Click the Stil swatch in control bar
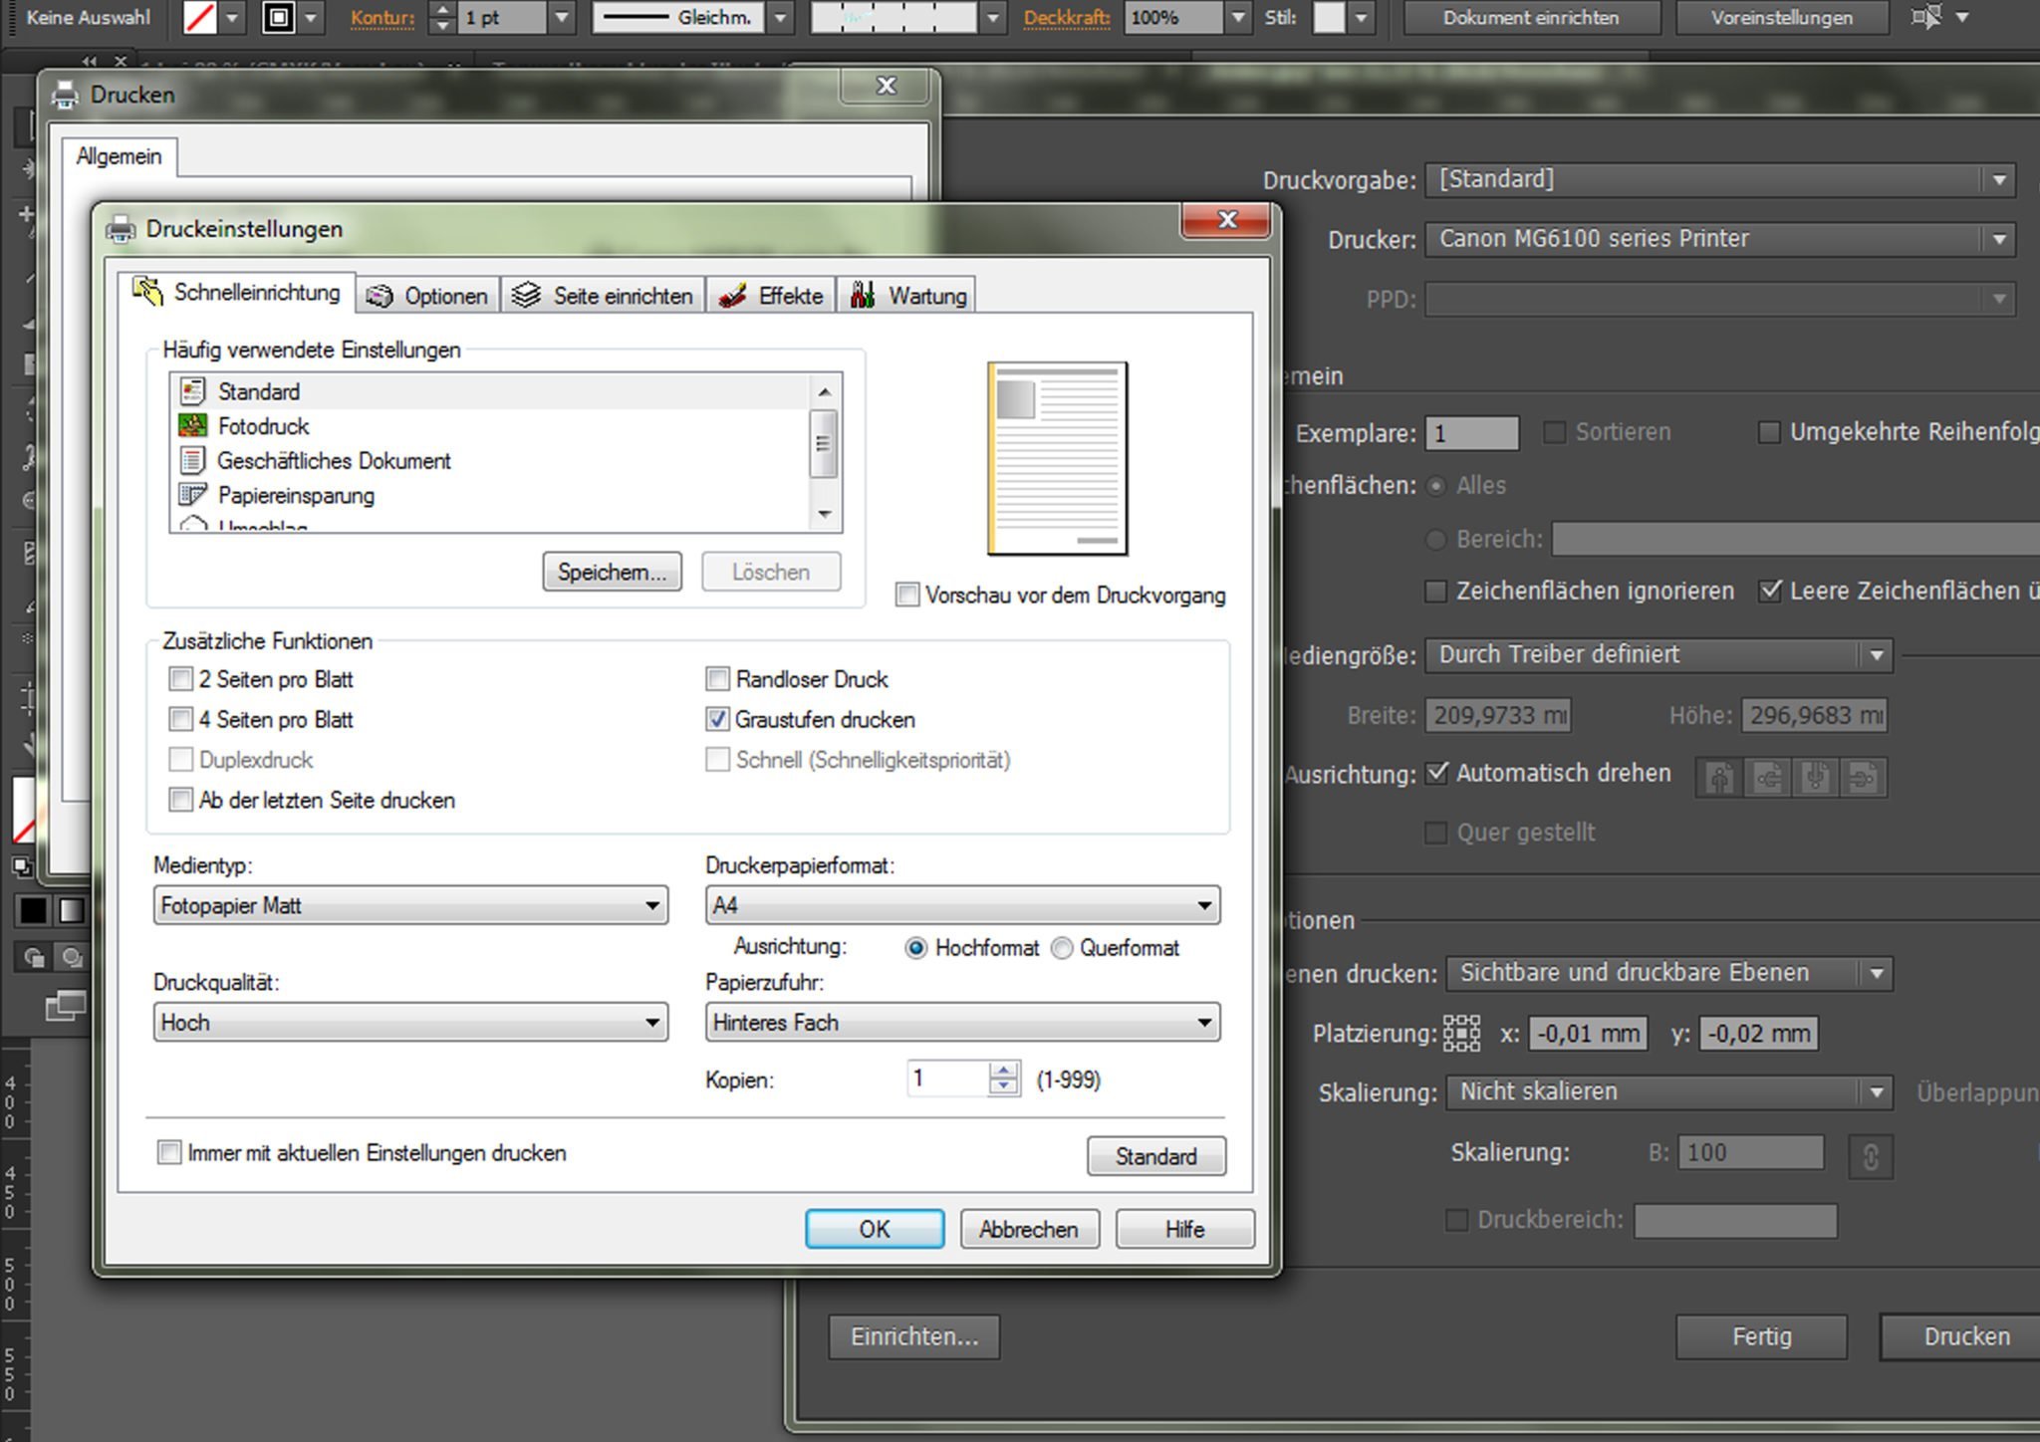Screen dimensions: 2040x1442 [x=1329, y=18]
